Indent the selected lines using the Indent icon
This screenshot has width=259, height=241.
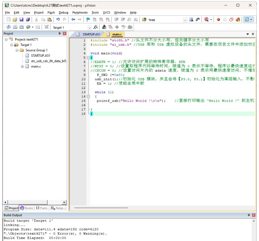click(116, 19)
